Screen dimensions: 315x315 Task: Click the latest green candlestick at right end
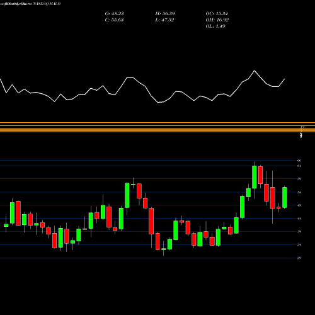pos(285,197)
